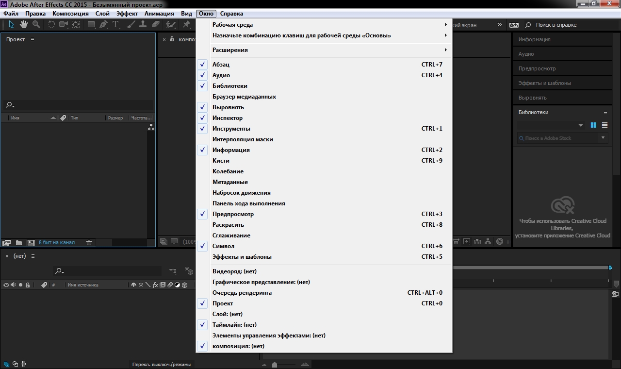Choose Очередь рендеринга from menu
The image size is (621, 369).
(x=324, y=293)
